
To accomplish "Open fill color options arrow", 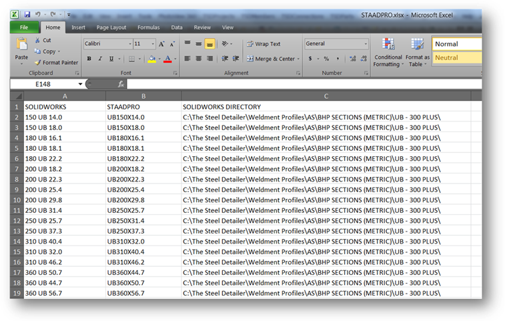I will click(159, 59).
